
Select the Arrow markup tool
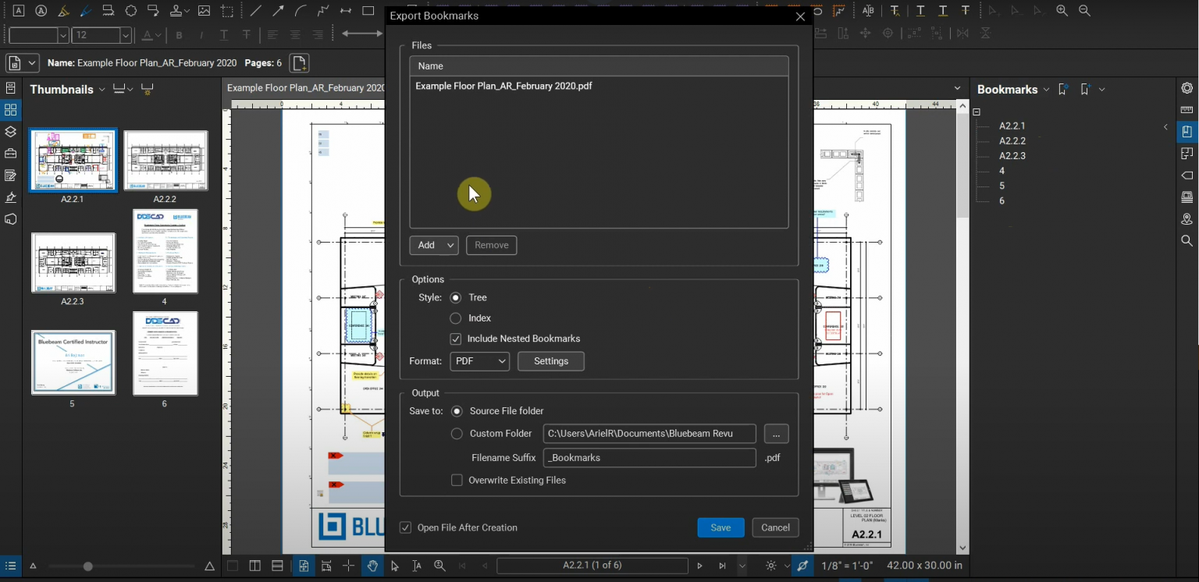click(279, 10)
